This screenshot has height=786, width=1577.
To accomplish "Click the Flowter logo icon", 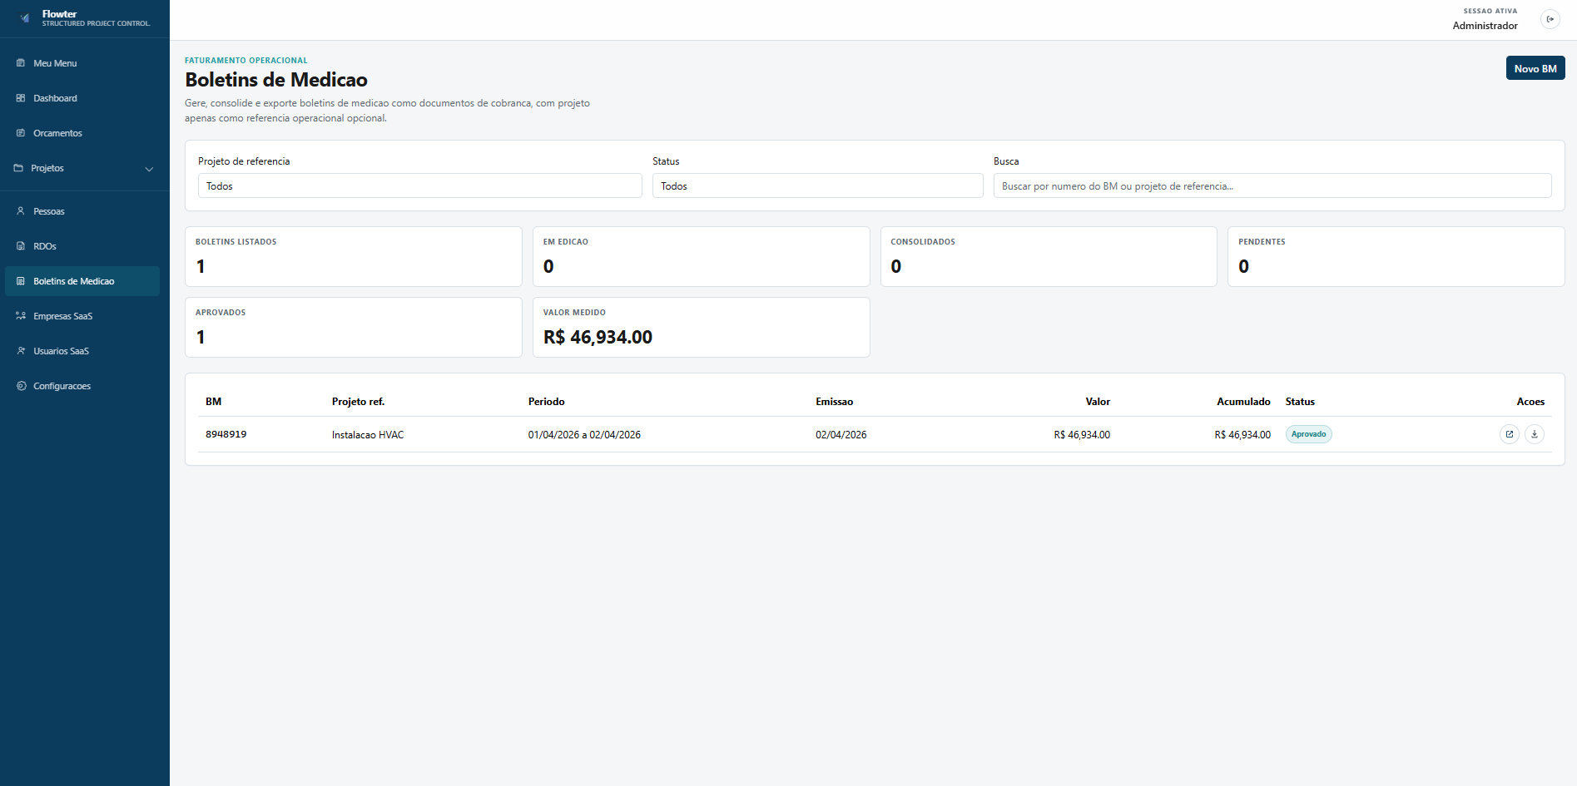I will 25,18.
